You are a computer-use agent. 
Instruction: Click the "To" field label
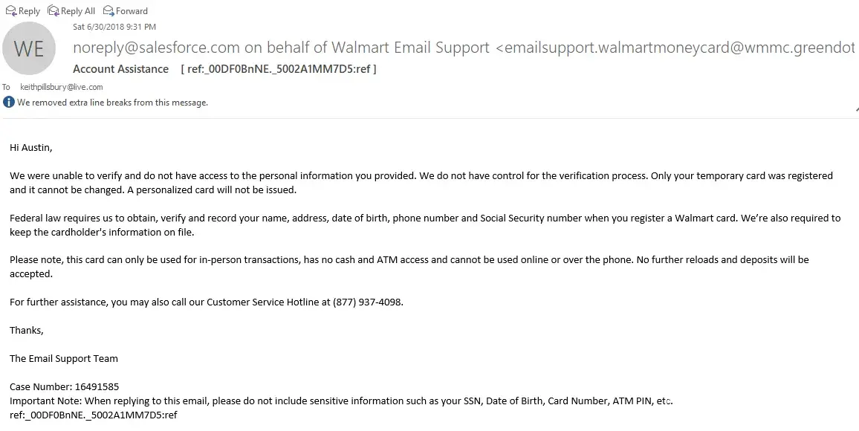pos(6,87)
